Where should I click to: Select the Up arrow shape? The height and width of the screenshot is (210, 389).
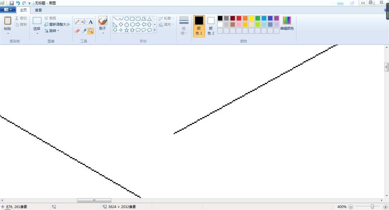pos(149,24)
